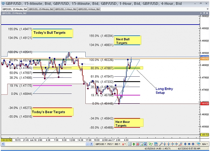
Task: Switch to the GBP/USD, 1-Hour, Bid tab
Action: coord(66,9)
